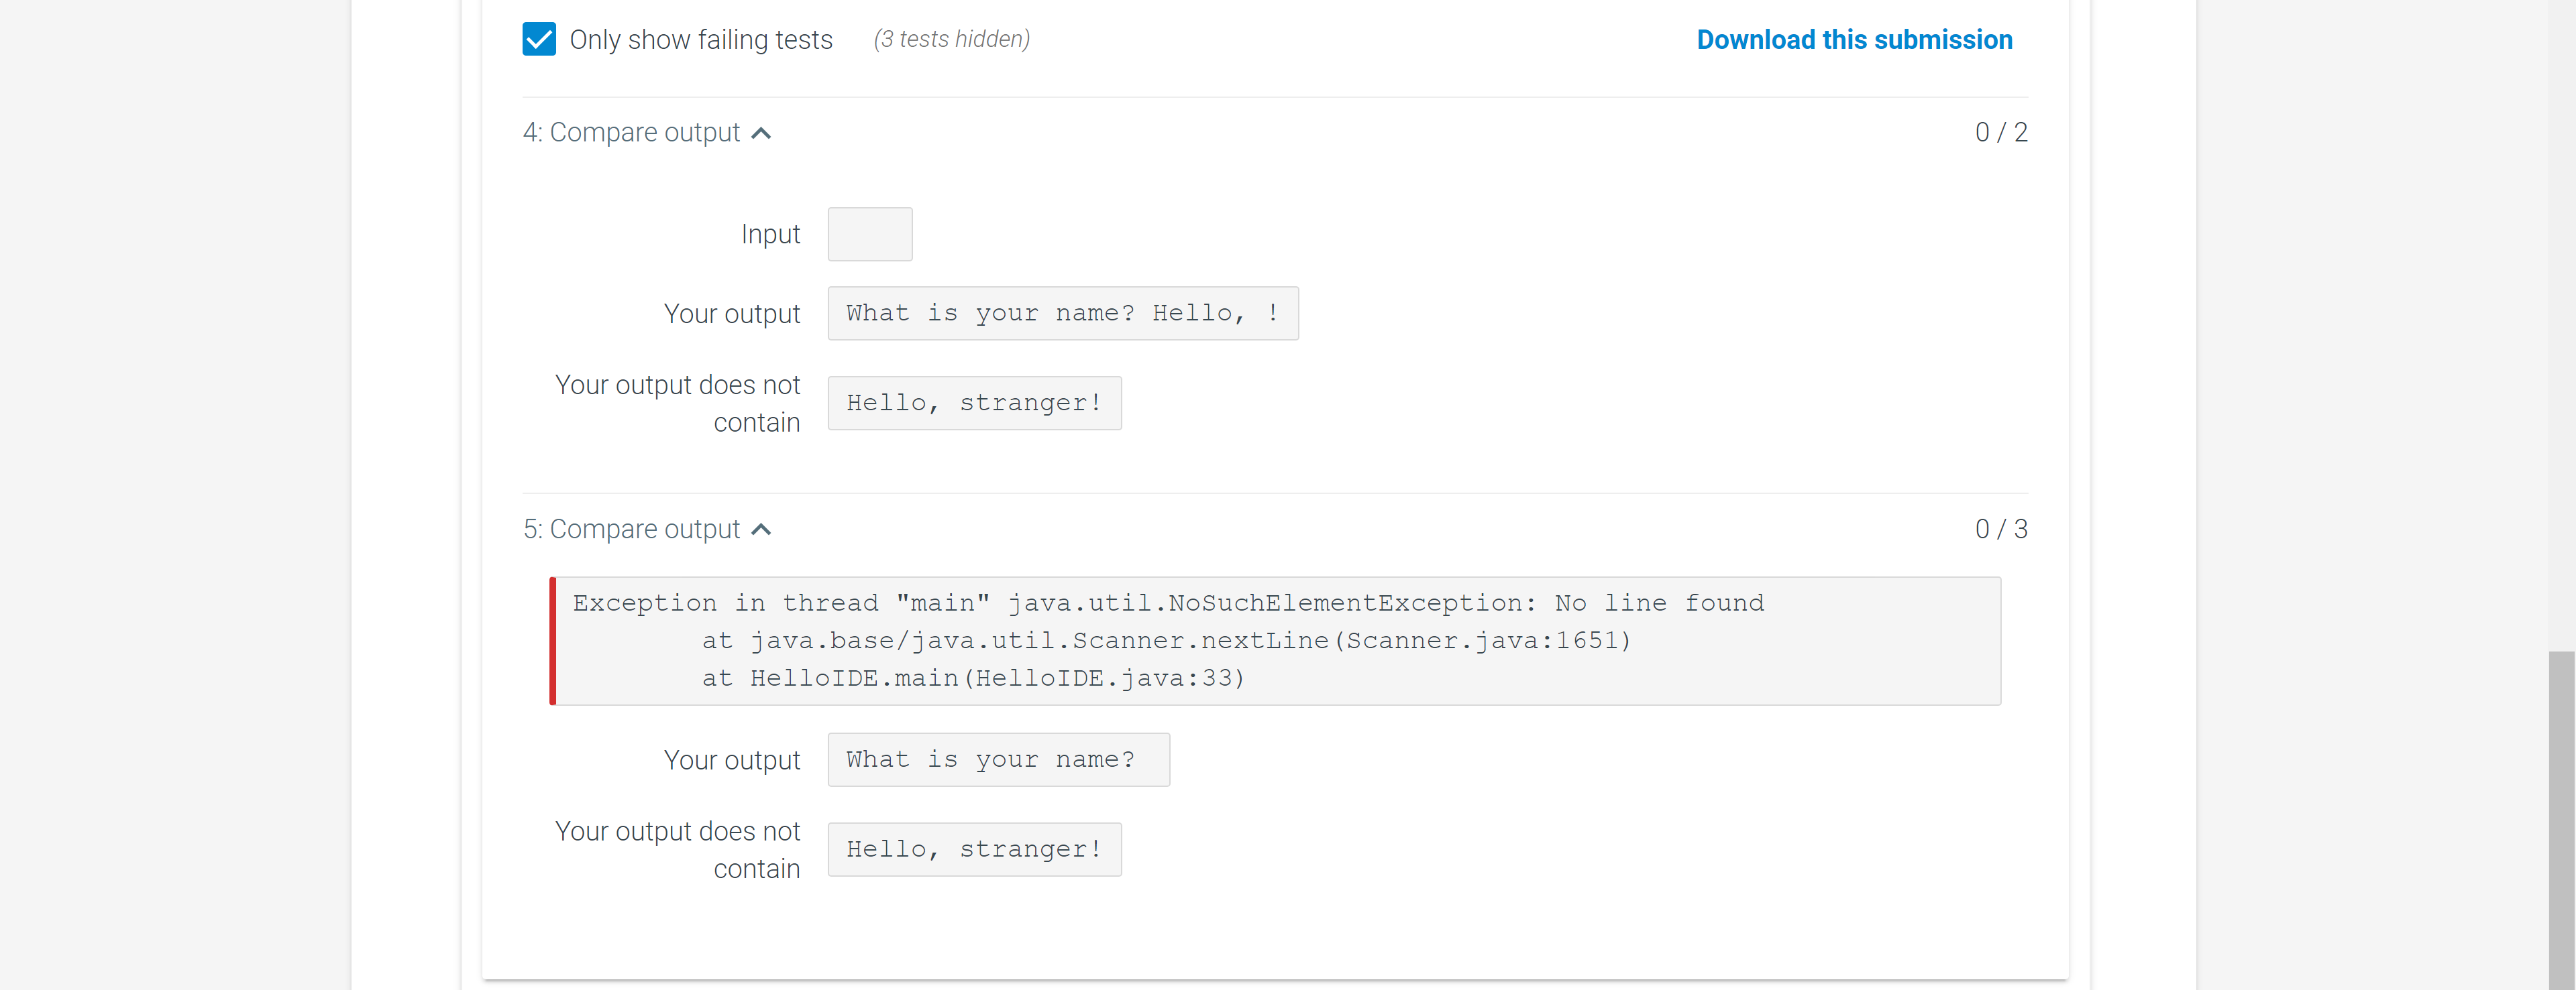The width and height of the screenshot is (2576, 990).
Task: Click the 0 / 3 score for test 5
Action: point(2000,530)
